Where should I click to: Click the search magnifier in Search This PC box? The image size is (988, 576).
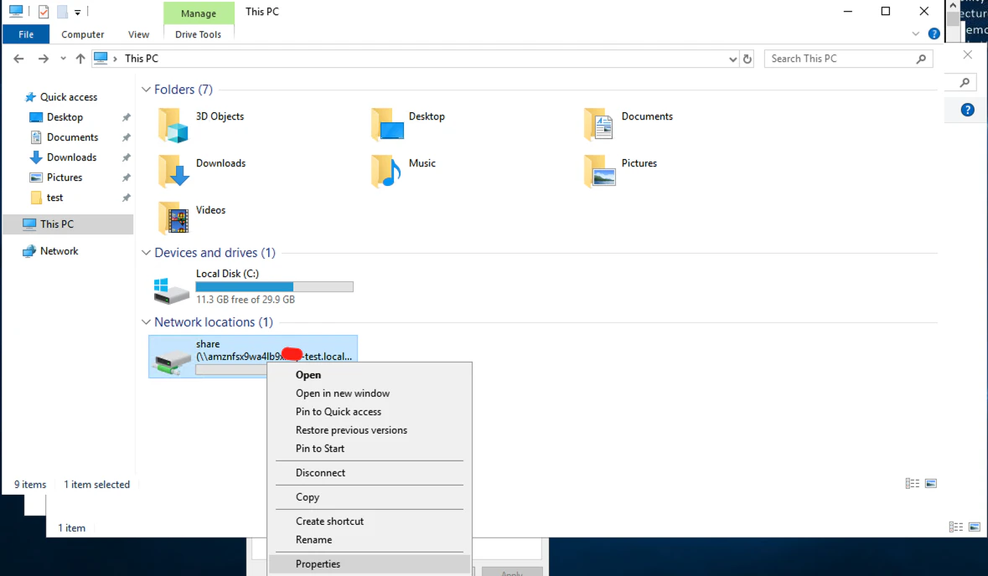tap(921, 59)
